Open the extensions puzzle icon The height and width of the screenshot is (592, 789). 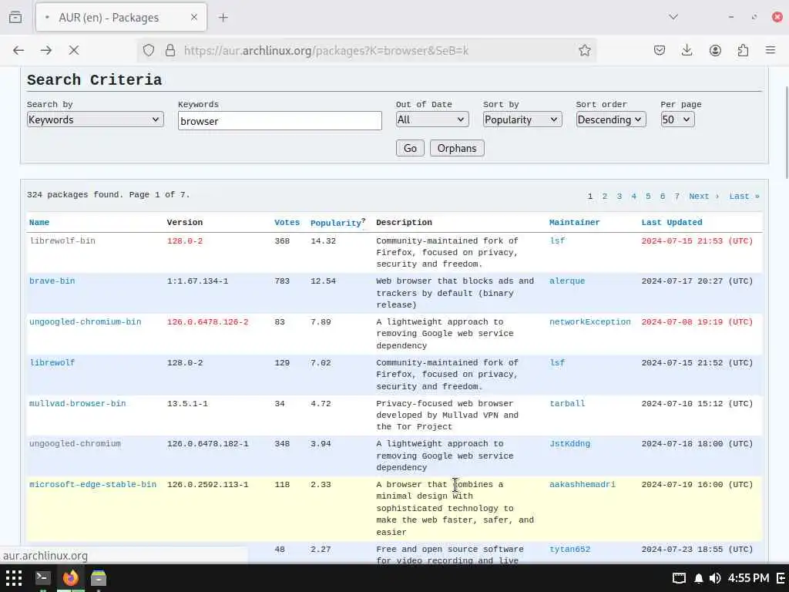click(743, 50)
